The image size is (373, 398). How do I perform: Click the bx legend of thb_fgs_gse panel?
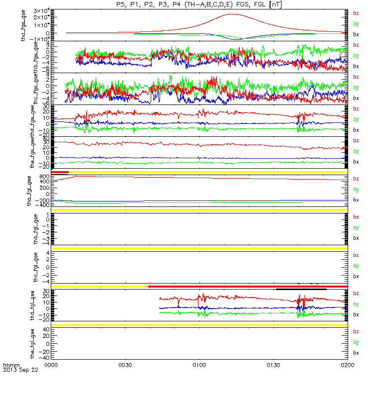[356, 66]
